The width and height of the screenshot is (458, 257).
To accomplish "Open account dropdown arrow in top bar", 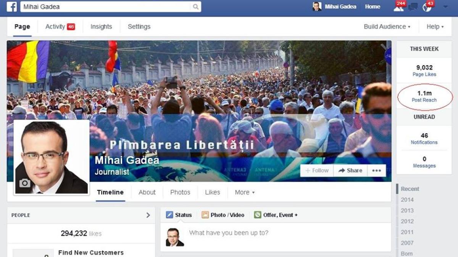I will click(445, 7).
